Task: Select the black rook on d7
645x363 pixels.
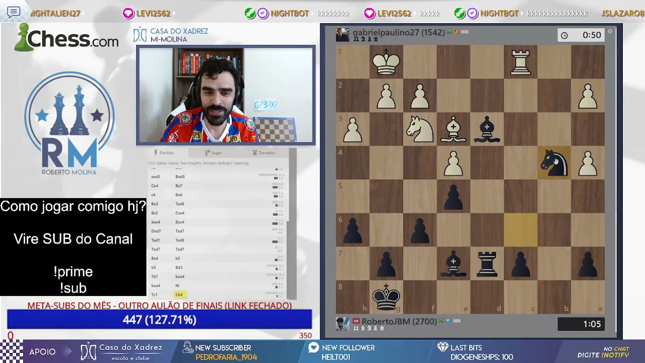Action: (x=487, y=264)
